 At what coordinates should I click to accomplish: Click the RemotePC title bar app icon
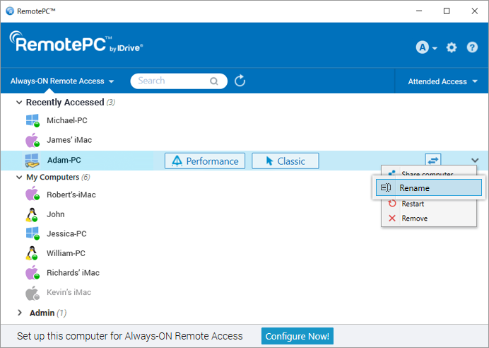10,11
